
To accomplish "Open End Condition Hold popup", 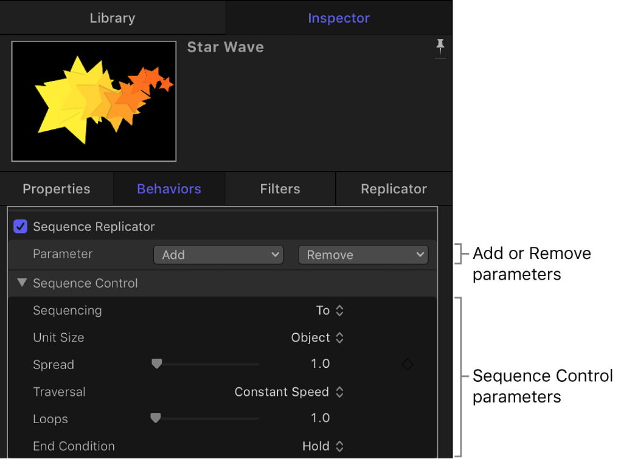I will click(x=323, y=446).
